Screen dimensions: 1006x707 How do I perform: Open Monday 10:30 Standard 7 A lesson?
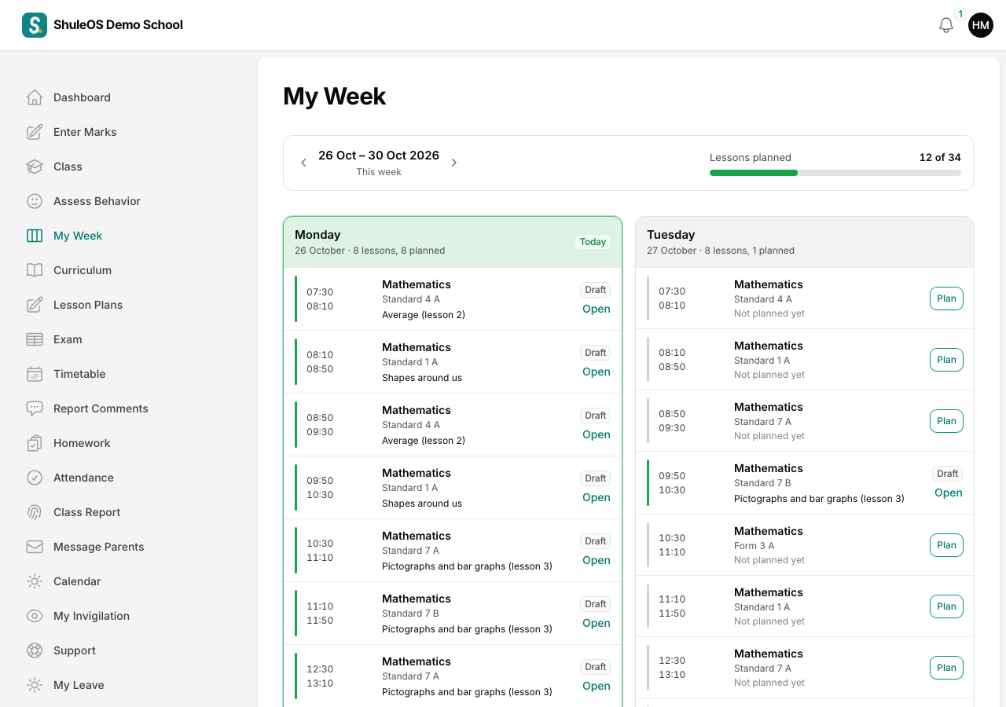[x=596, y=560]
